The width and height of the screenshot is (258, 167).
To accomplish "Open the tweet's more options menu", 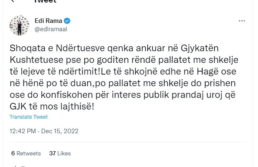I will (241, 20).
